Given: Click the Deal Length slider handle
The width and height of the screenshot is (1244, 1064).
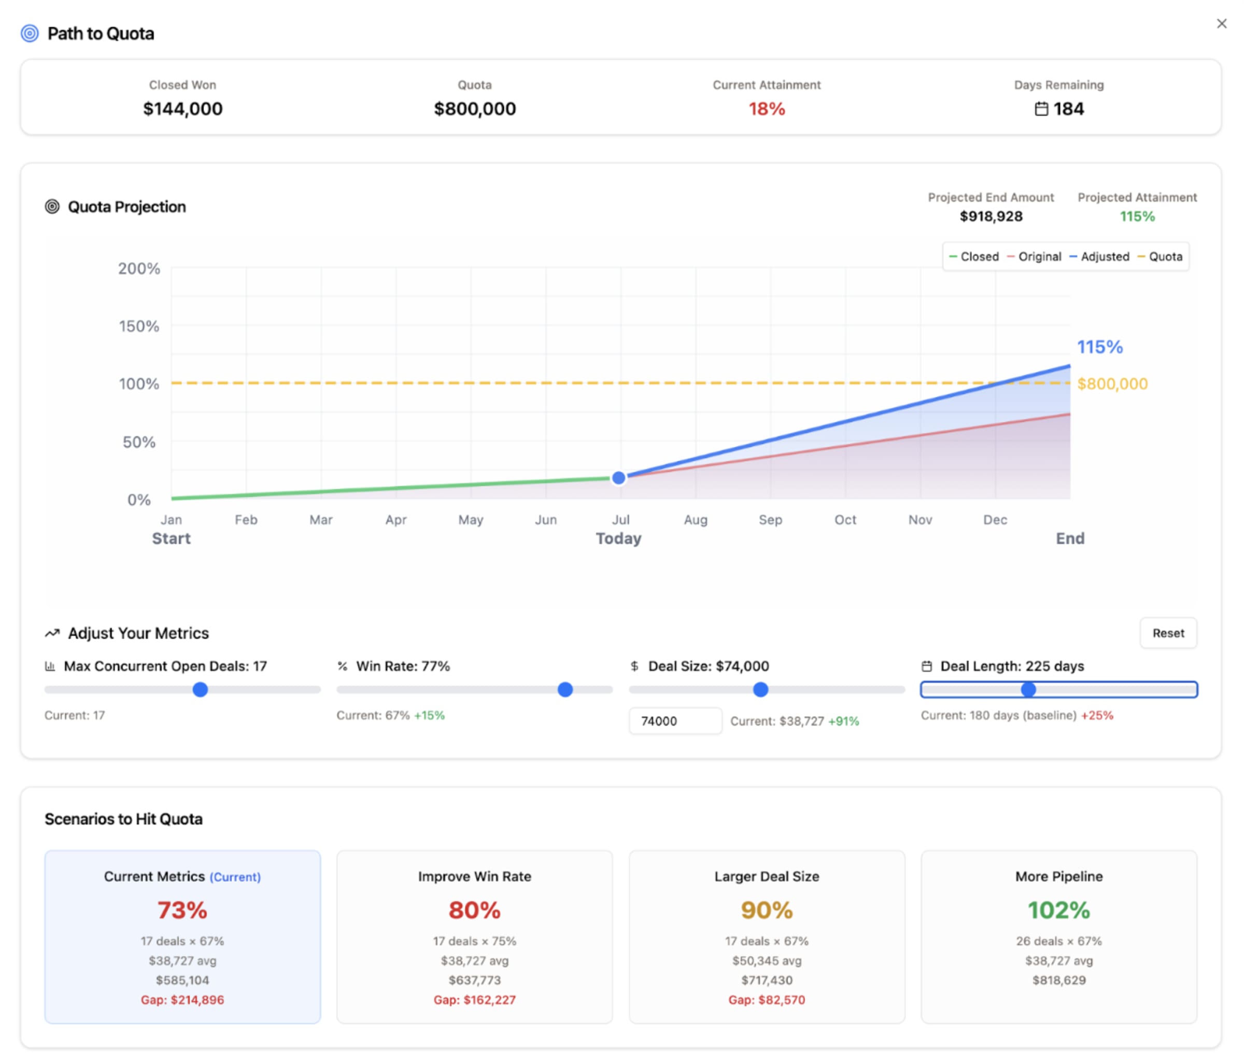Looking at the screenshot, I should tap(1028, 689).
